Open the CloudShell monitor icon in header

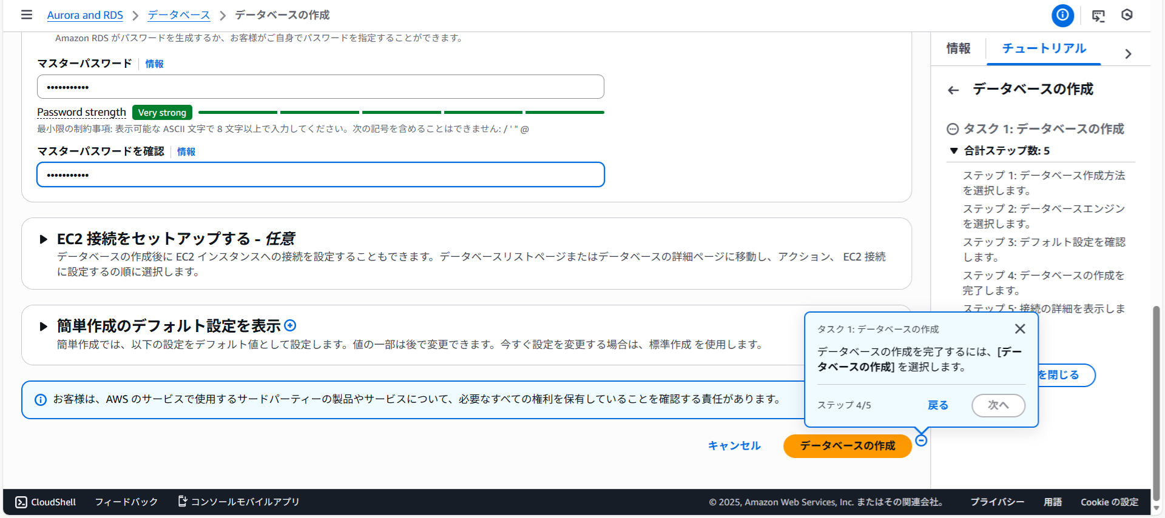pos(1098,16)
